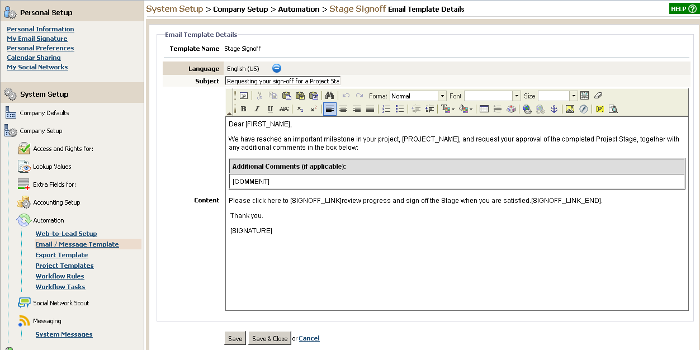
Task: Open the Size dropdown
Action: click(x=557, y=96)
